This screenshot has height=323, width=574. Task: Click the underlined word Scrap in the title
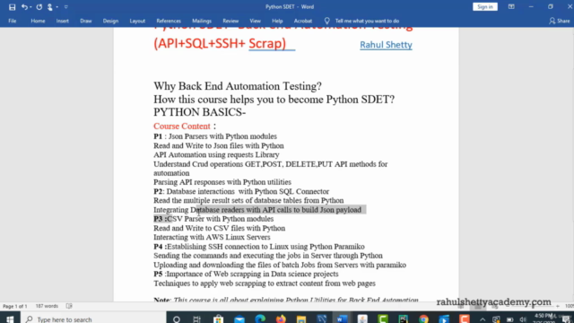(267, 43)
